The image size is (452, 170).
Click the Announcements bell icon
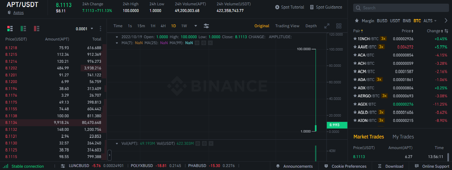(x=278, y=166)
